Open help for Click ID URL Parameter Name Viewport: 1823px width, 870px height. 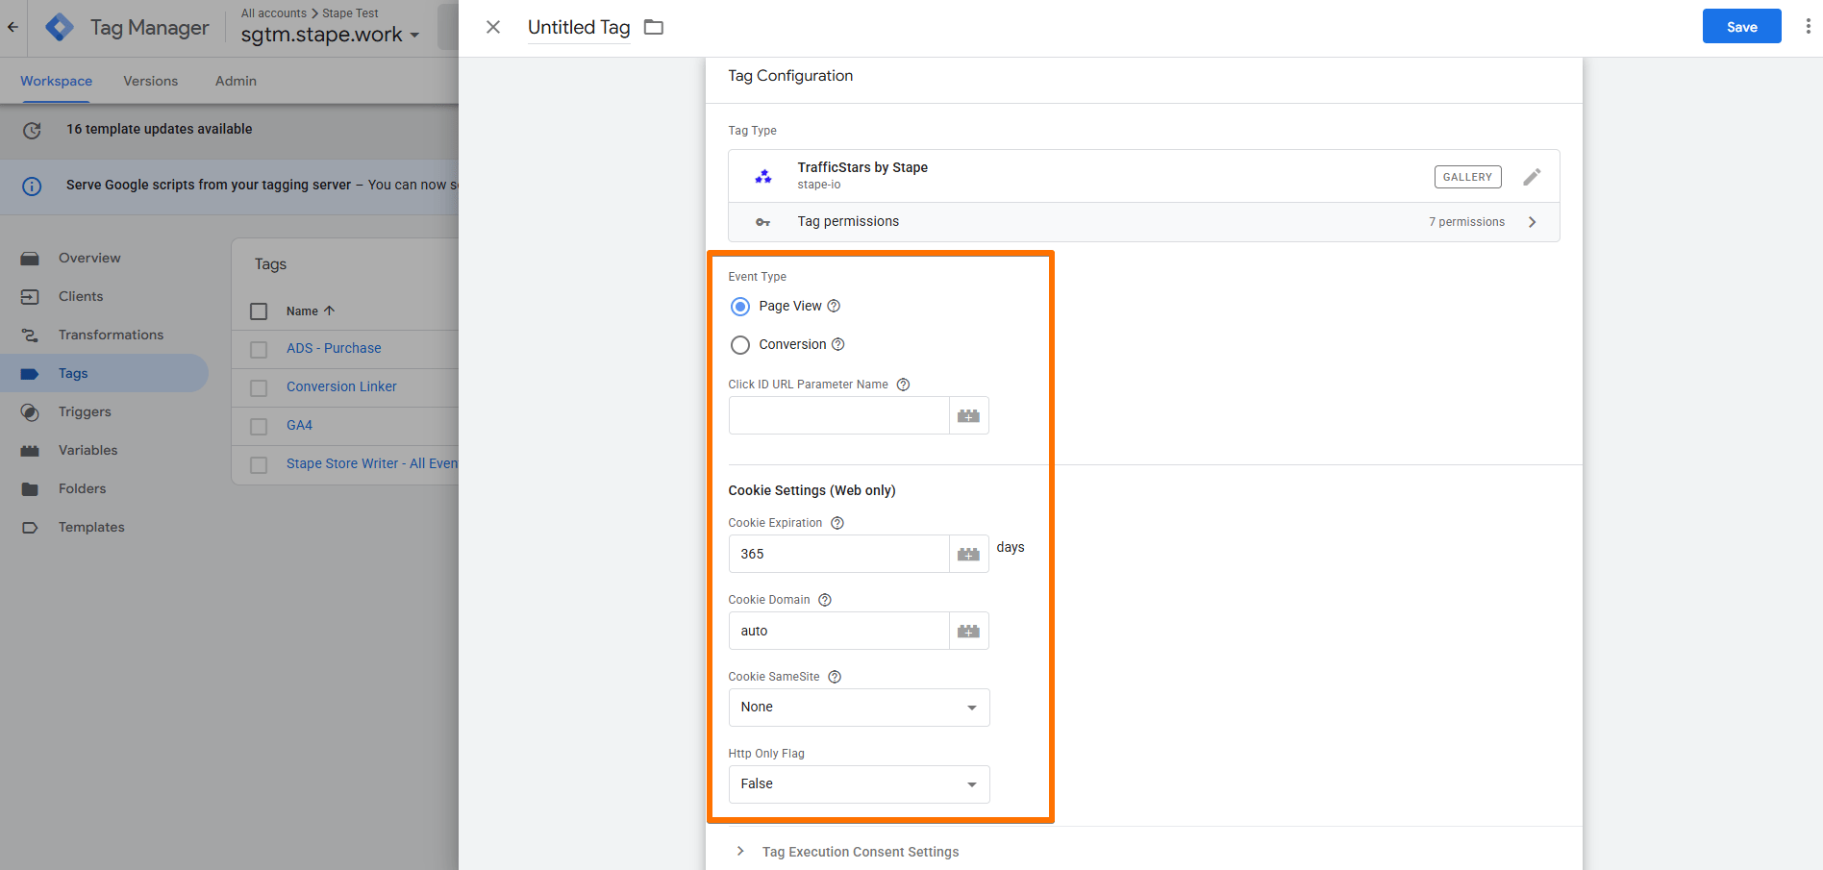pos(903,385)
